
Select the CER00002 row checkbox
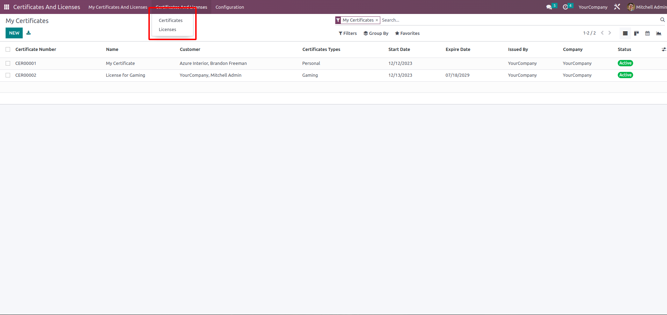tap(8, 75)
